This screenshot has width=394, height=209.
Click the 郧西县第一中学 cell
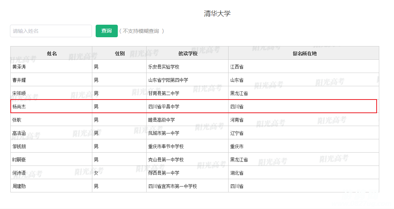point(164,173)
